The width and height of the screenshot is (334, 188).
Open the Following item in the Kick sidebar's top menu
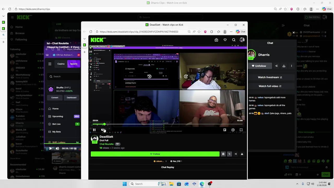coord(21,39)
